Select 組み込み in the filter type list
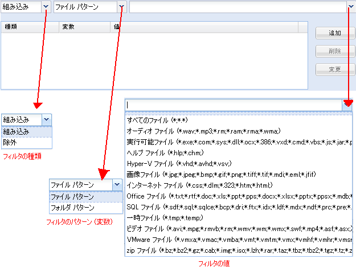Image resolution: width=356 pixels, height=271 pixels. pos(27,132)
